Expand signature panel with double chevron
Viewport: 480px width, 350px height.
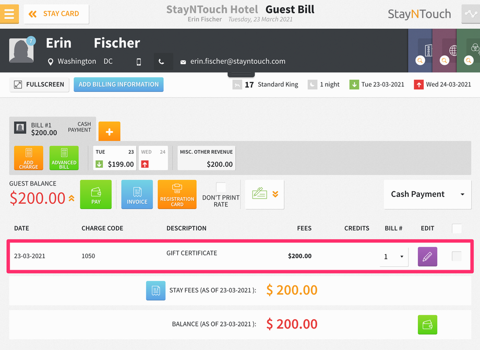tap(275, 194)
